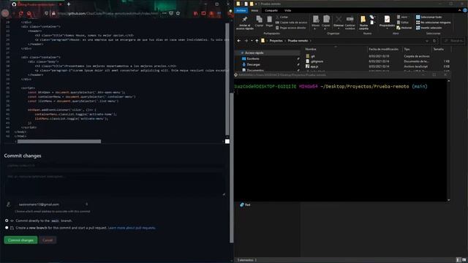This screenshot has height=263, width=468.
Task: Expand 'Acceso rápido' in navigation pane
Action: pyautogui.click(x=241, y=53)
